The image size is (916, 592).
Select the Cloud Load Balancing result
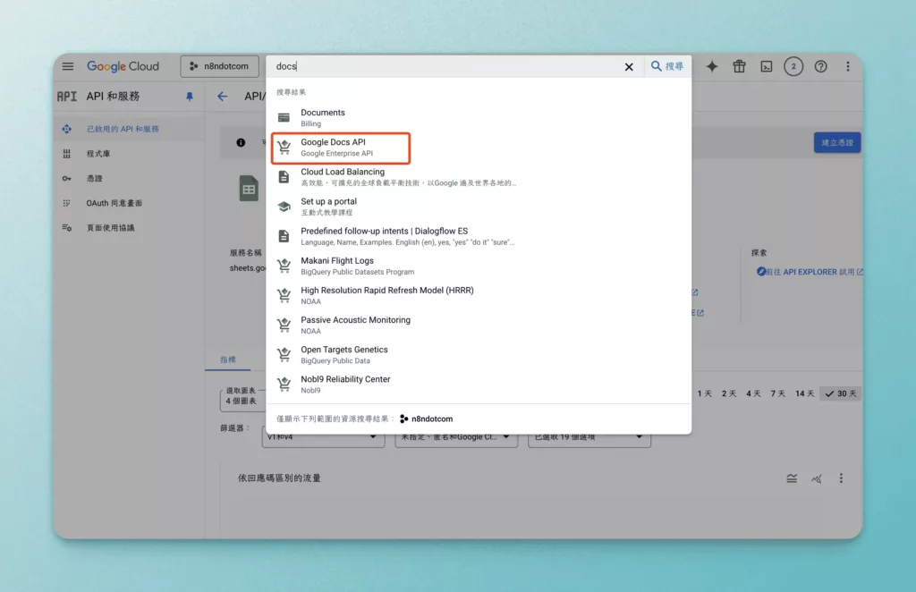[x=479, y=177]
